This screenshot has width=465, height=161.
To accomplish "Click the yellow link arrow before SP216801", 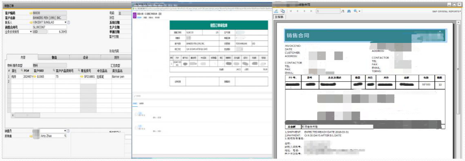I will pos(82,76).
